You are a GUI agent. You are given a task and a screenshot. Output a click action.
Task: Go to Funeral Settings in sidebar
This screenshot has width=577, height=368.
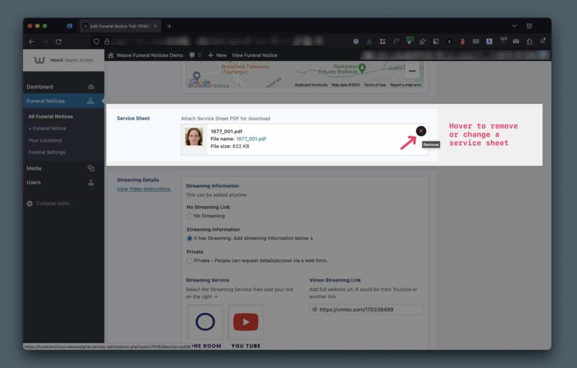click(x=47, y=152)
